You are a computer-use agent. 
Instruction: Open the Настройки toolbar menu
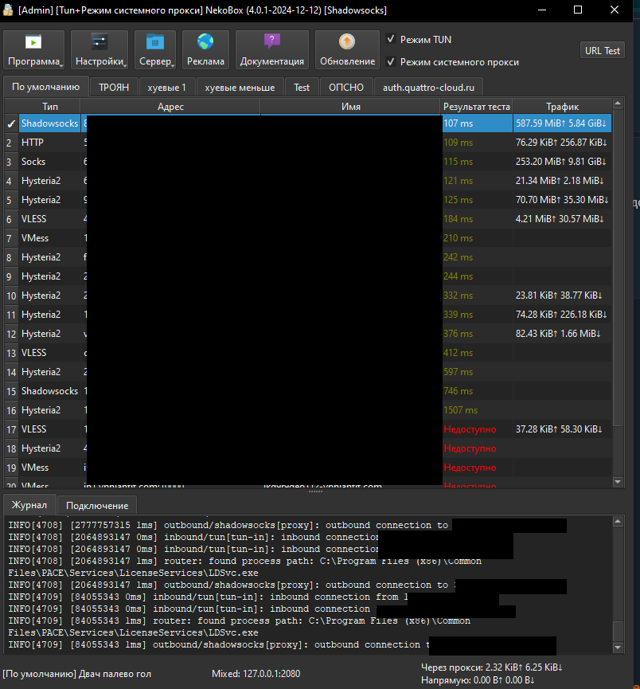point(100,49)
